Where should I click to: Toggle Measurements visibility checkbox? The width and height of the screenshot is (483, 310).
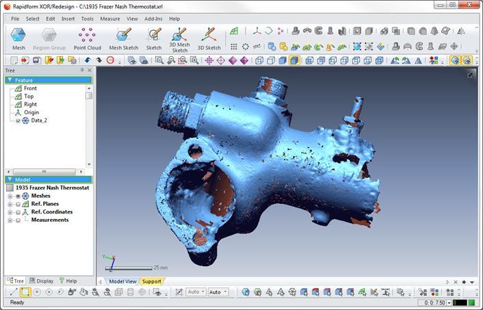click(x=18, y=220)
